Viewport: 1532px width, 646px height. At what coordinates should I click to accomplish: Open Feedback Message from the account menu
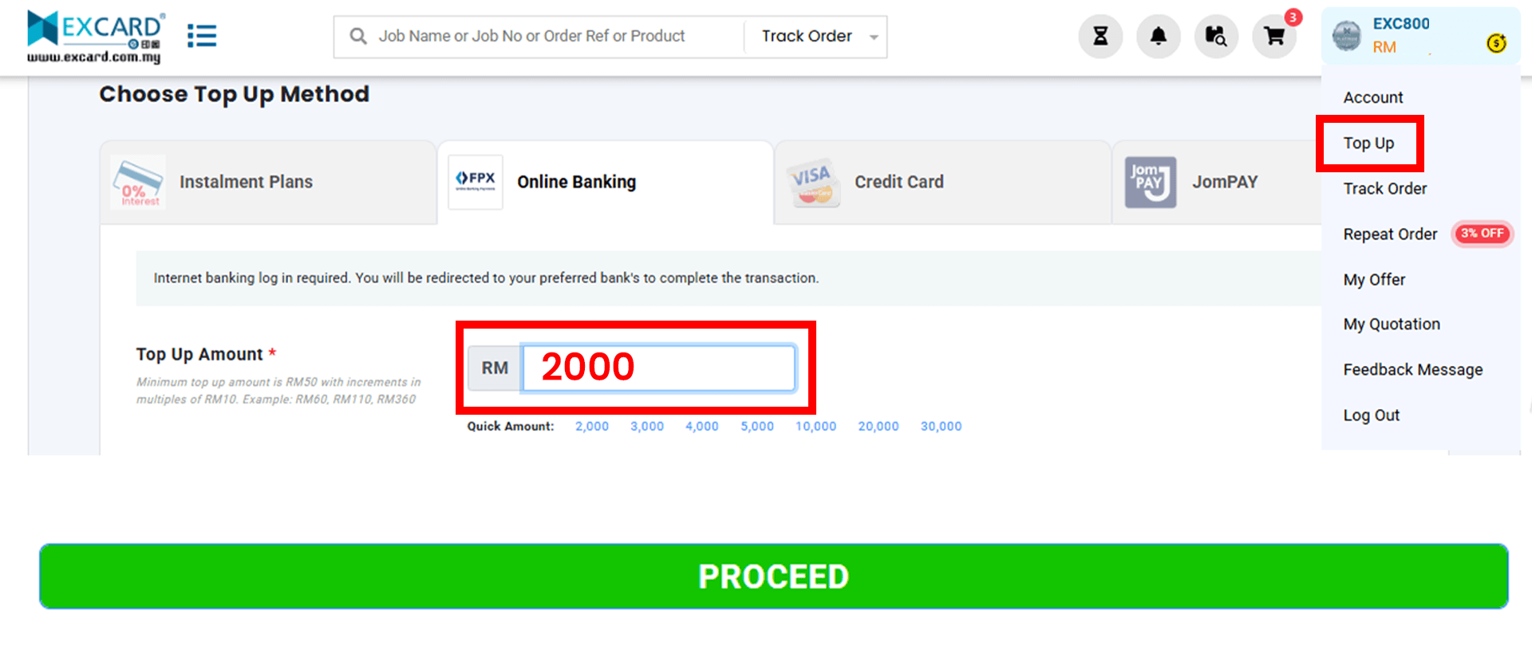1412,369
